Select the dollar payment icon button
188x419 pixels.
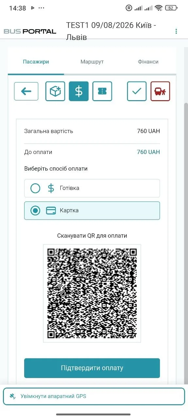[79, 91]
